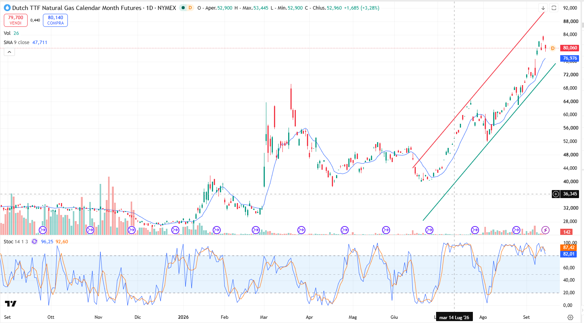Click the mar 14 Lug '26 date label

click(454, 317)
